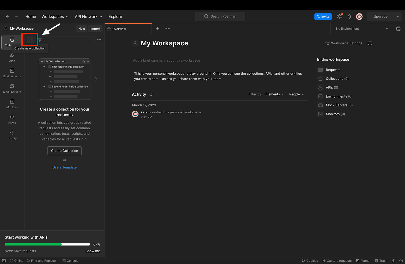Click the Upgrade button
The width and height of the screenshot is (405, 264).
click(381, 16)
